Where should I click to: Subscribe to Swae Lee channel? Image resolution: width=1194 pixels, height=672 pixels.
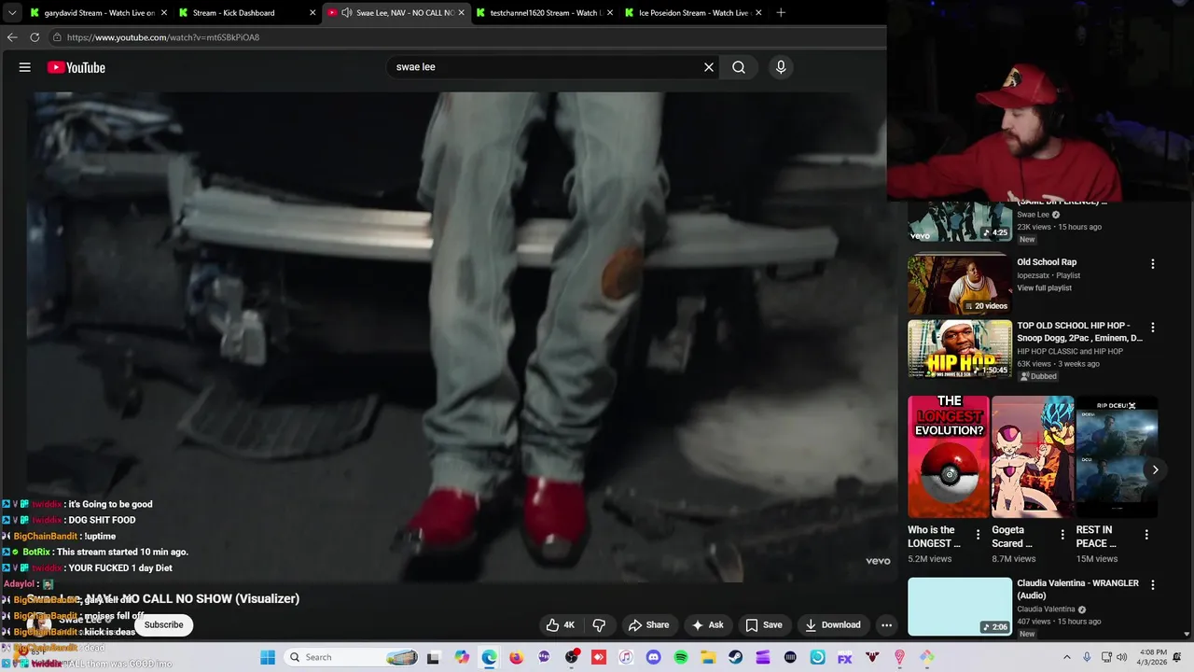point(163,624)
